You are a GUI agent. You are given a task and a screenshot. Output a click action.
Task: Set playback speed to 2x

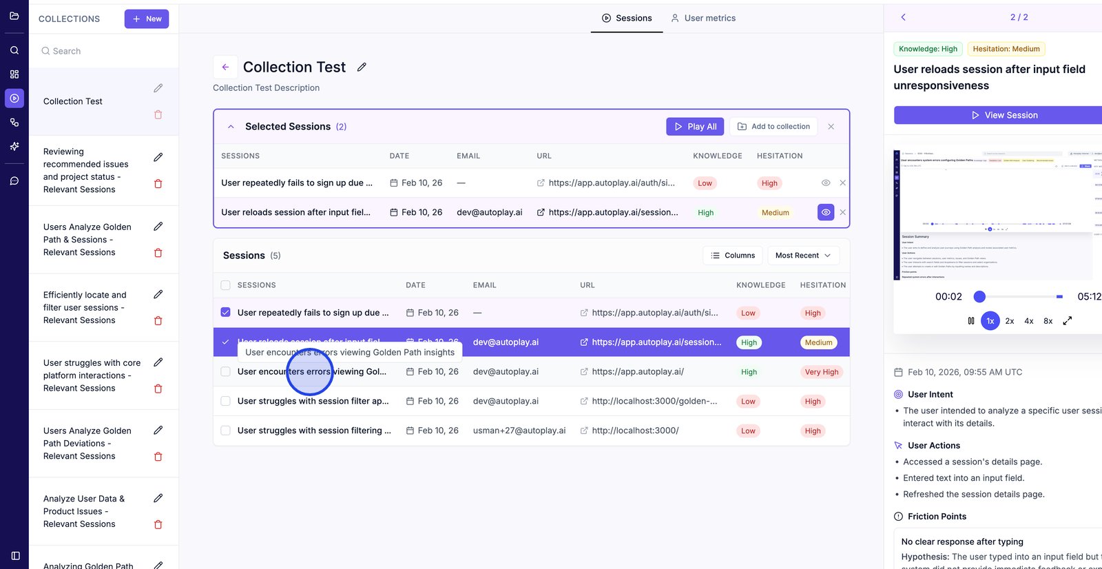point(1010,321)
